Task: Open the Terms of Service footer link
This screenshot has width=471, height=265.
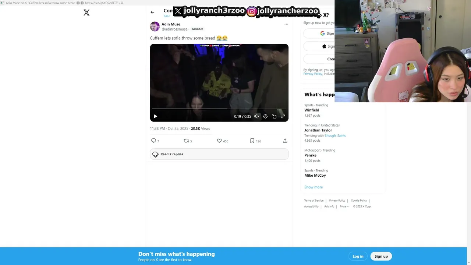Action: tap(314, 201)
